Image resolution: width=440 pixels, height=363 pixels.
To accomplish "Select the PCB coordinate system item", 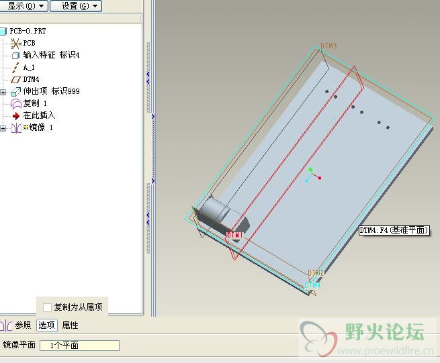I will coord(29,43).
